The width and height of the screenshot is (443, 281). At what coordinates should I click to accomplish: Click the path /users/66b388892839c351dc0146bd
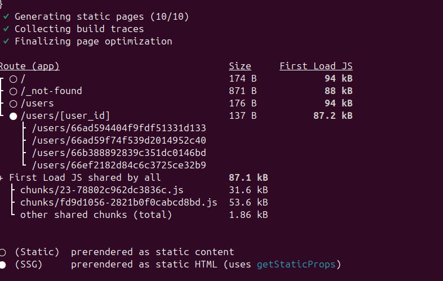click(x=119, y=153)
